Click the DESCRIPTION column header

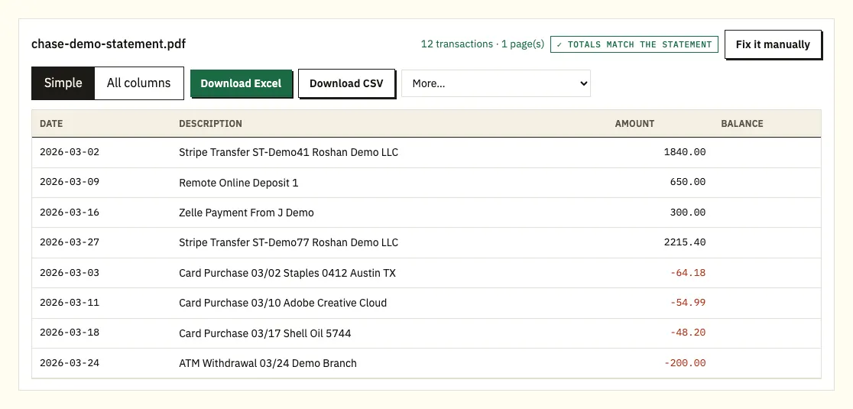[210, 123]
